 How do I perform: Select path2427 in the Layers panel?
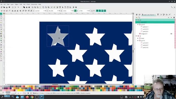[x=145, y=45]
